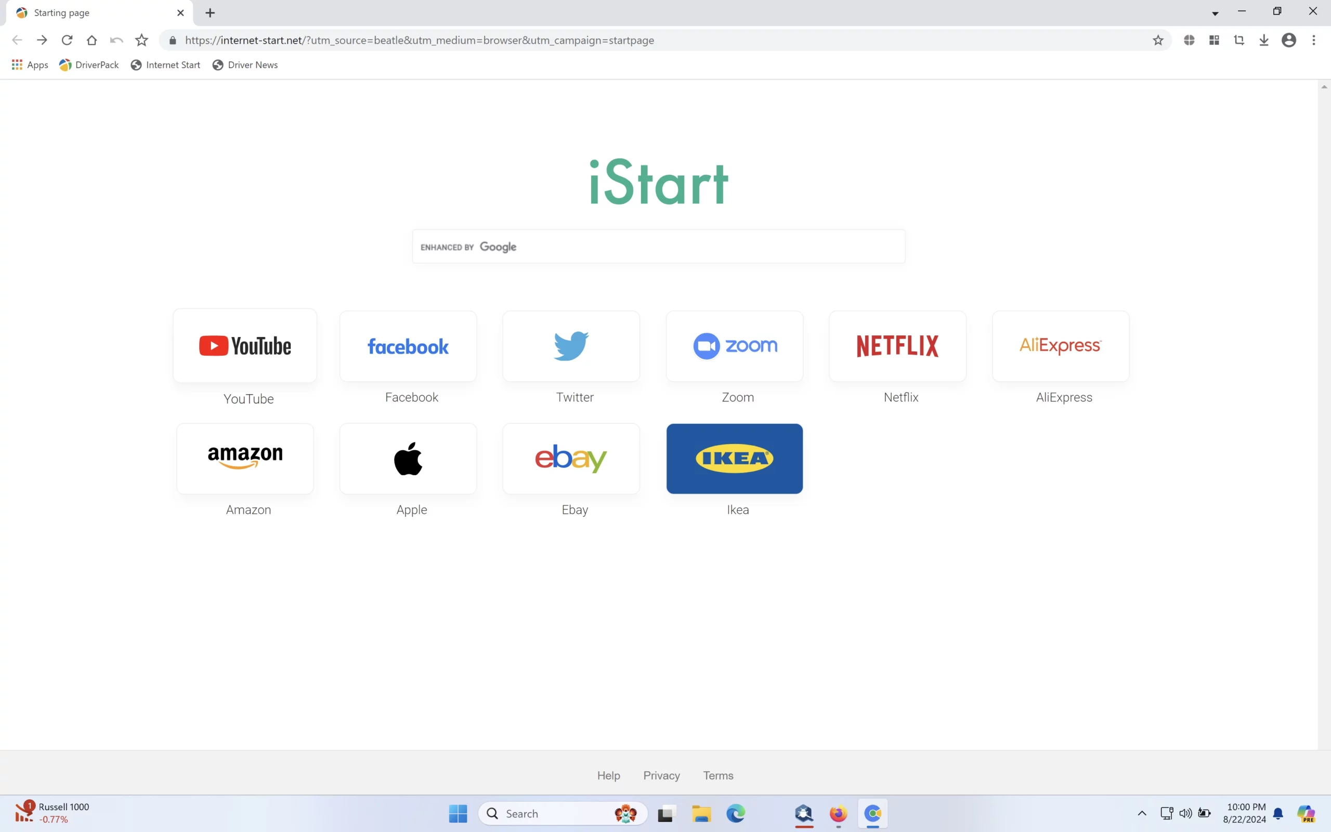Click the Internet Start bookmark
The width and height of the screenshot is (1331, 832).
(165, 64)
